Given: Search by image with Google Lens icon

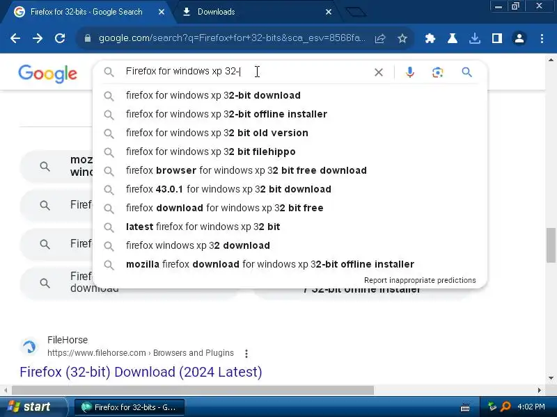Looking at the screenshot, I should (x=438, y=72).
